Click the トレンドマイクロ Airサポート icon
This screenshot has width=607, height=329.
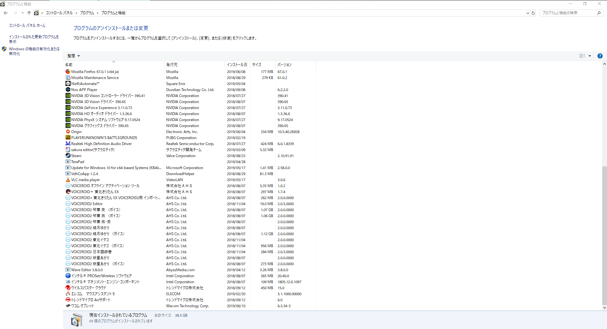coord(68,300)
